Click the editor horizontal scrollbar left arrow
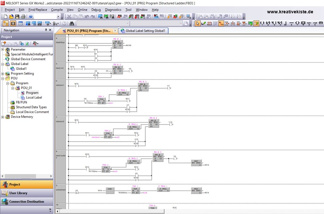This screenshot has height=214, width=324. (57, 211)
